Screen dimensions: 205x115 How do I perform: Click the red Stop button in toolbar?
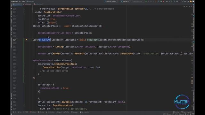point(163,1)
